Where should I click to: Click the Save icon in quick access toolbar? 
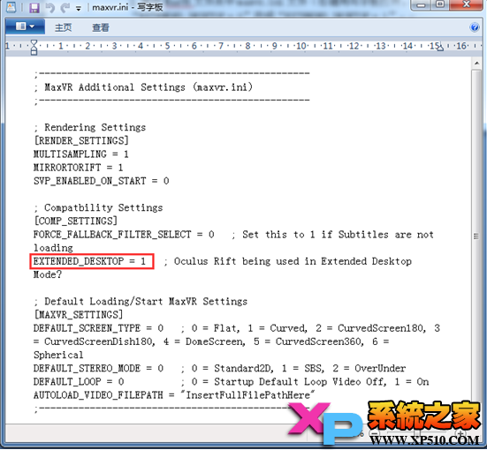(34, 7)
